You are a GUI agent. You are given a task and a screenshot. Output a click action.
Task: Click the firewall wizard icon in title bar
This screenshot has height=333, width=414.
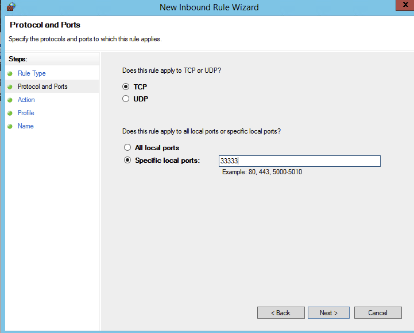click(x=11, y=6)
